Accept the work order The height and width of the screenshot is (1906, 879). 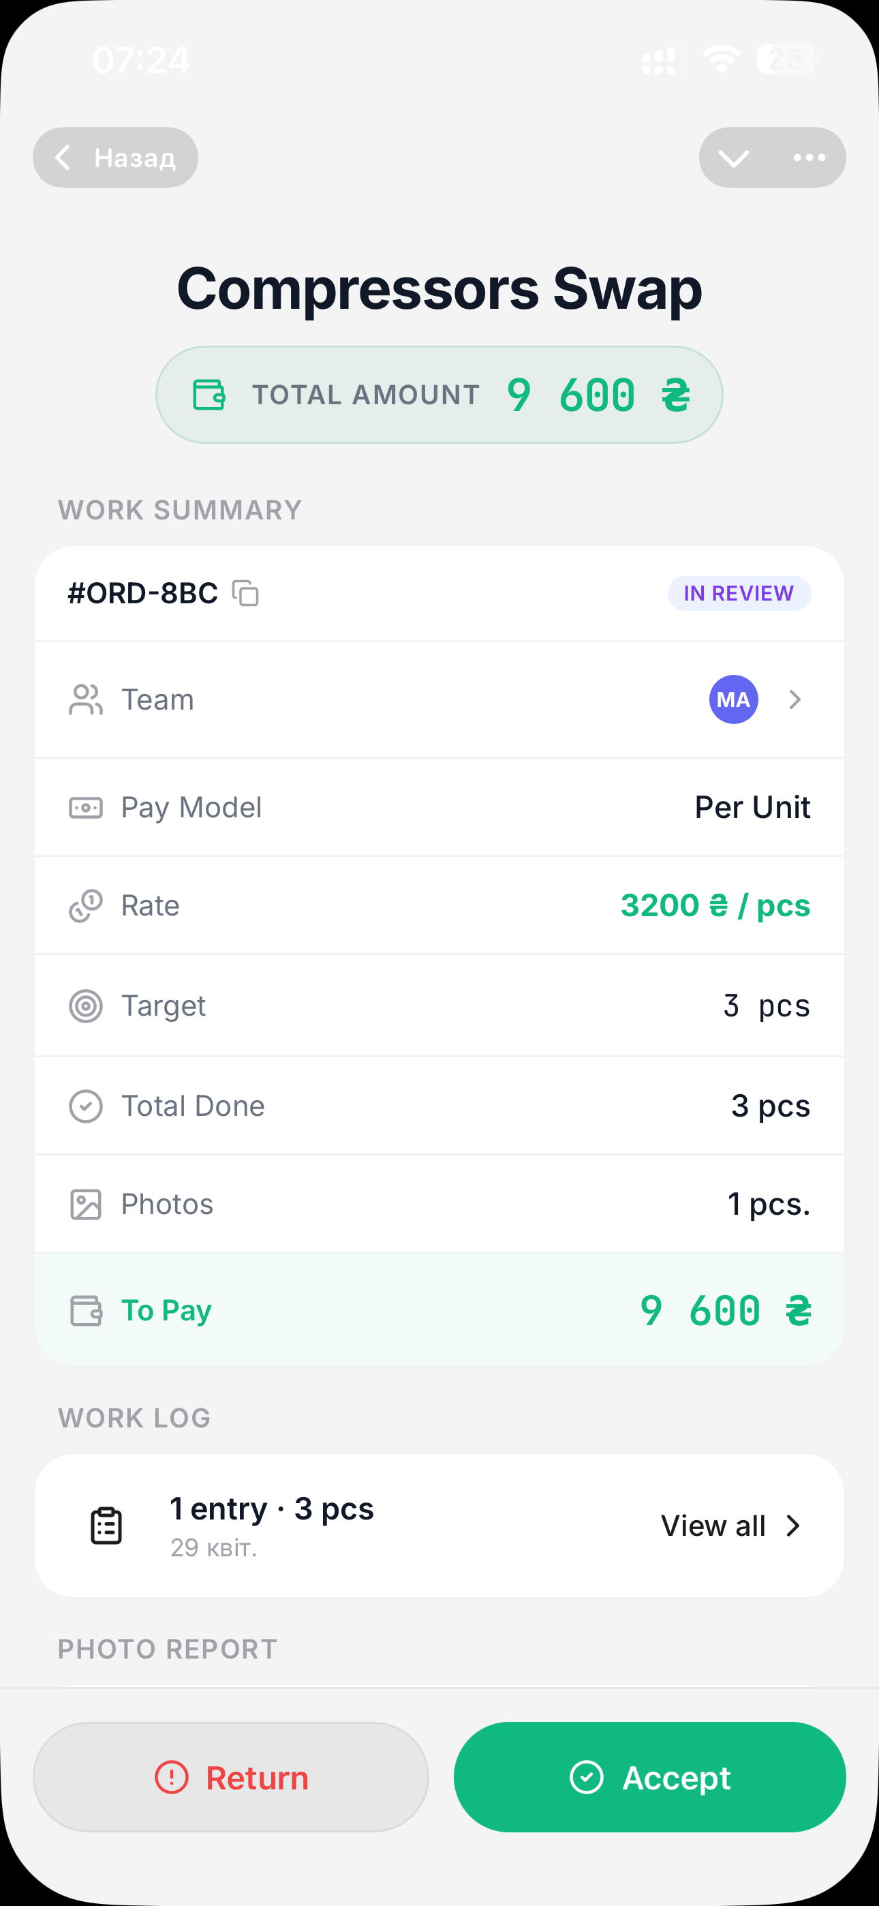[x=649, y=1777]
